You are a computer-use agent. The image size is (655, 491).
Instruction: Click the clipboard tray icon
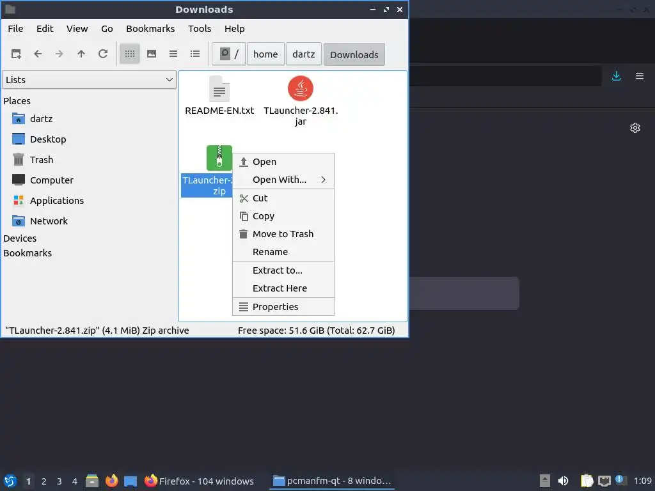[587, 481]
